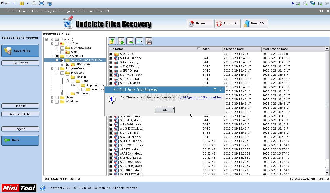The image size is (330, 193).
Task: Click the network adapter icon in Player bar
Action: pos(313,3)
